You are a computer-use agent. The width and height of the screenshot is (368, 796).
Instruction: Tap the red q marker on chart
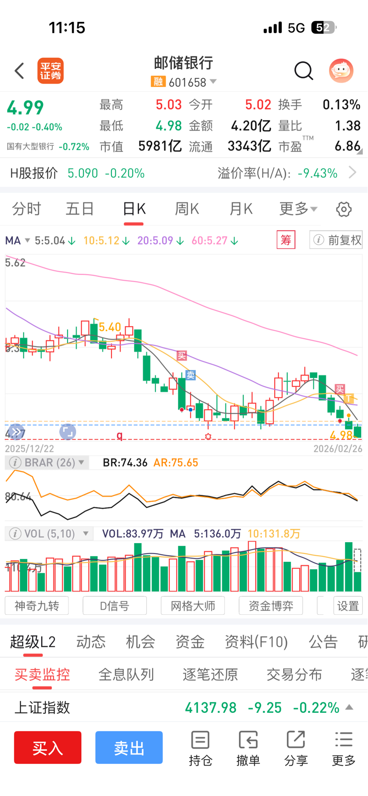coord(120,435)
